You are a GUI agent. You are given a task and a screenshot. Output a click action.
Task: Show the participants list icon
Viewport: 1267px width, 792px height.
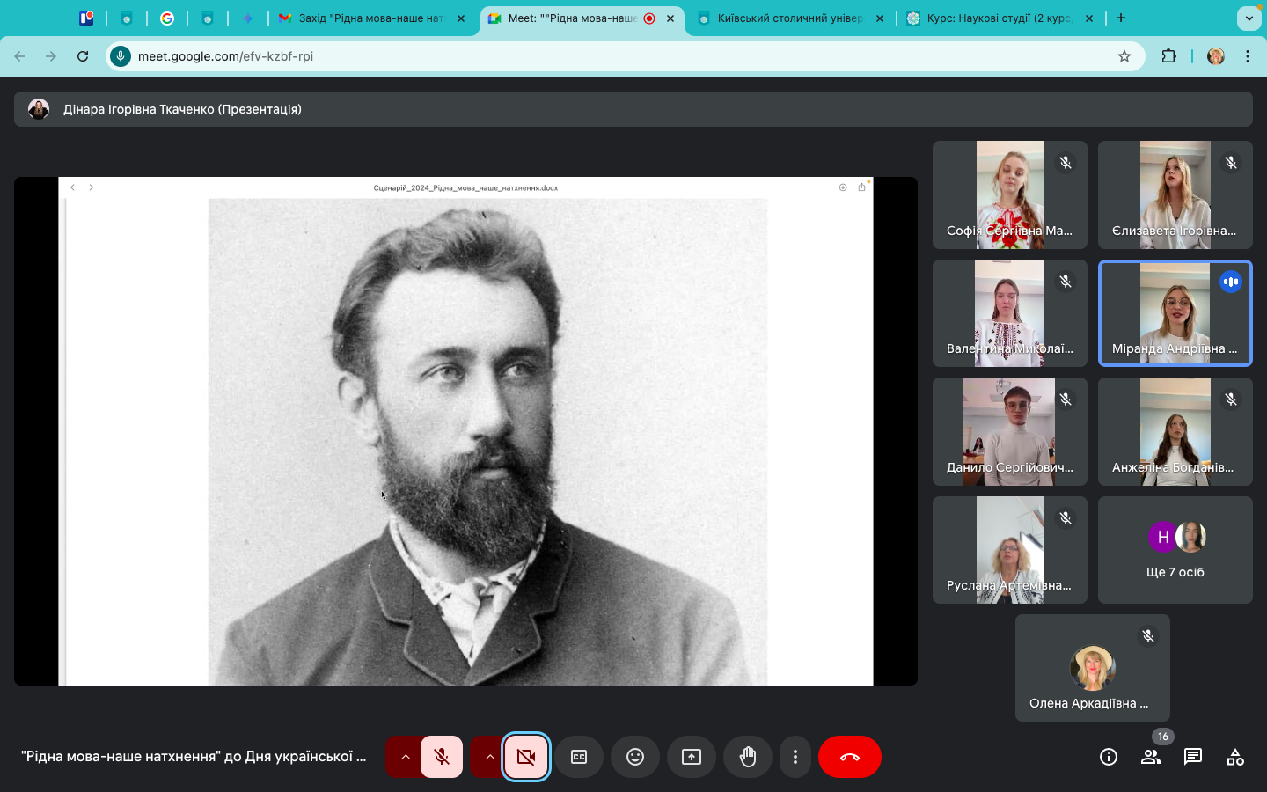(x=1150, y=757)
